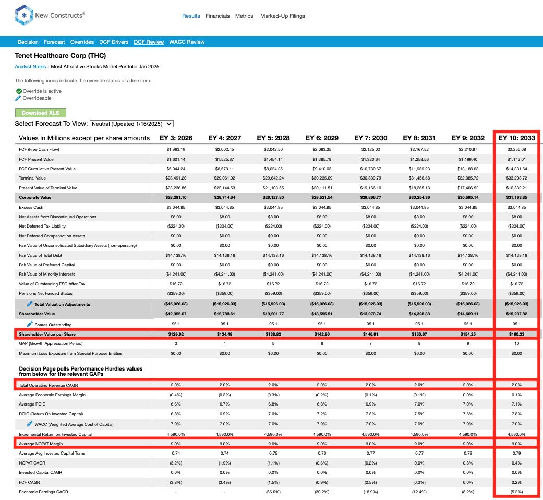This screenshot has width=543, height=500.
Task: Click the $15,237.82 shareholder value cell
Action: [x=517, y=314]
